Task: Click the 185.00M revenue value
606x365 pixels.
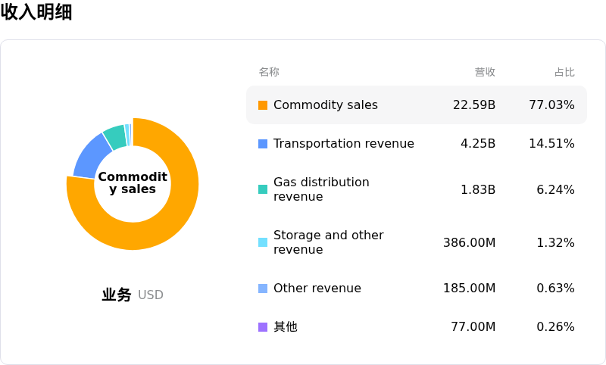Action: click(x=469, y=288)
